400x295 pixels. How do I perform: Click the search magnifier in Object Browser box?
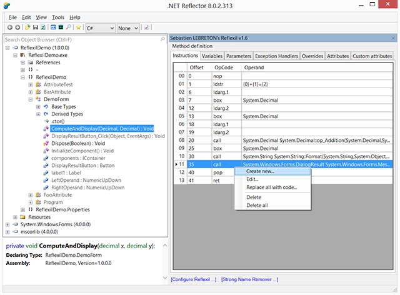[x=162, y=39]
